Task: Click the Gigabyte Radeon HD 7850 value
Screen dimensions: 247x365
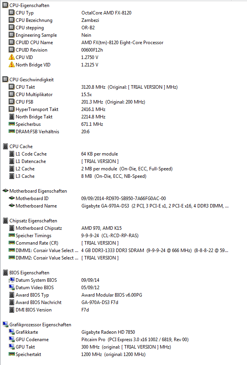Action: [108, 332]
